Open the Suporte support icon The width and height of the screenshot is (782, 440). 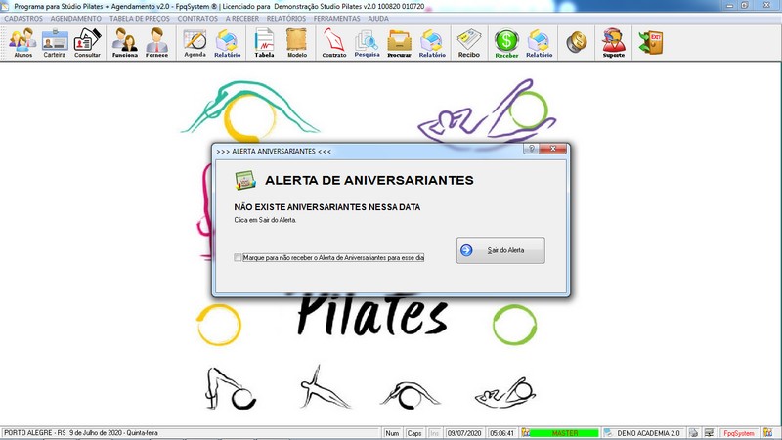tap(614, 43)
